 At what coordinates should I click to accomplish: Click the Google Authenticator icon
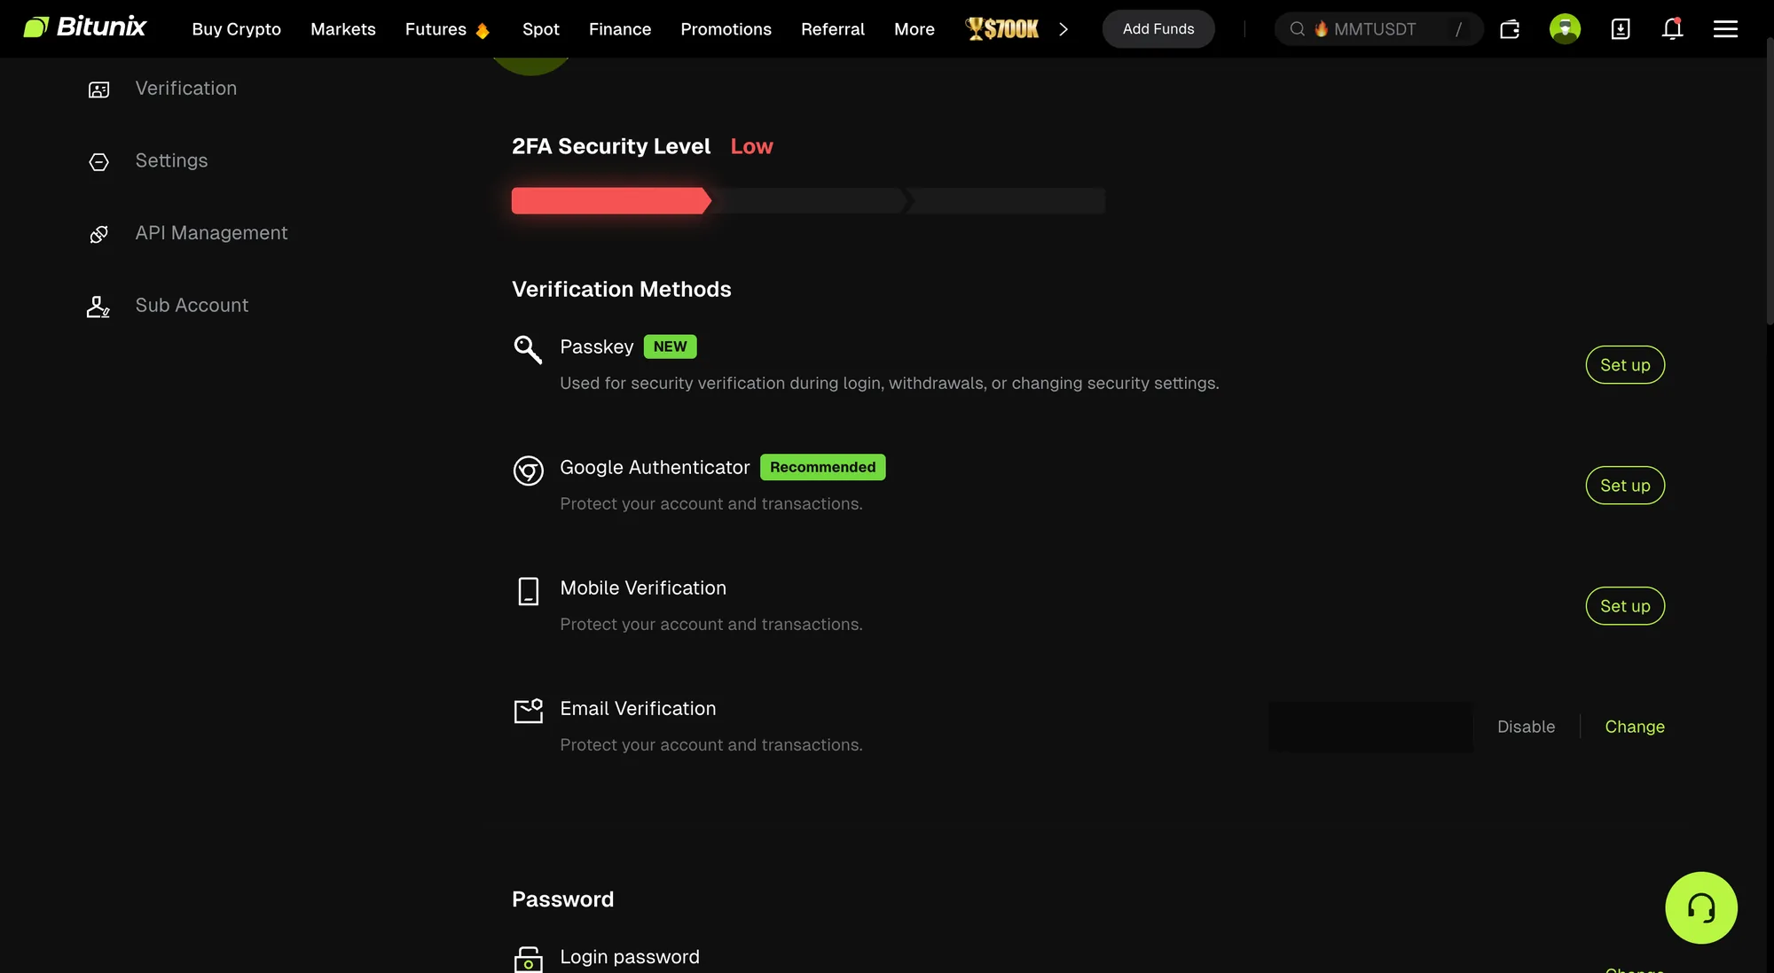528,470
